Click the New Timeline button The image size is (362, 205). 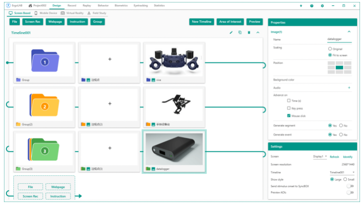(x=202, y=22)
